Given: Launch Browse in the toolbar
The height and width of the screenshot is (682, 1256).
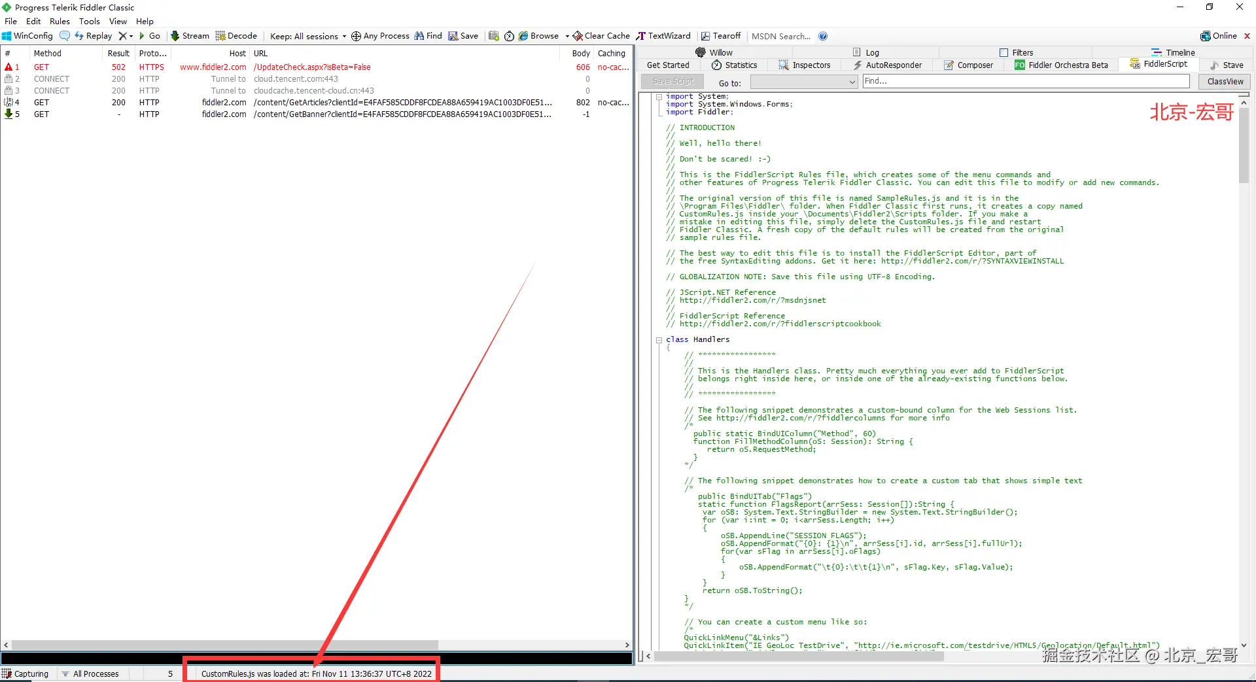Looking at the screenshot, I should tap(538, 36).
